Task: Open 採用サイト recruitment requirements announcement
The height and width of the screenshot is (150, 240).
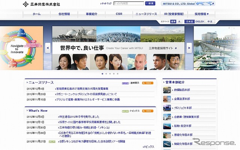Action: coord(89,122)
